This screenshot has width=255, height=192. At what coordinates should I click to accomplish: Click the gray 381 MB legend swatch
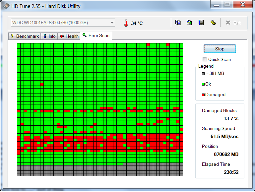(203, 74)
